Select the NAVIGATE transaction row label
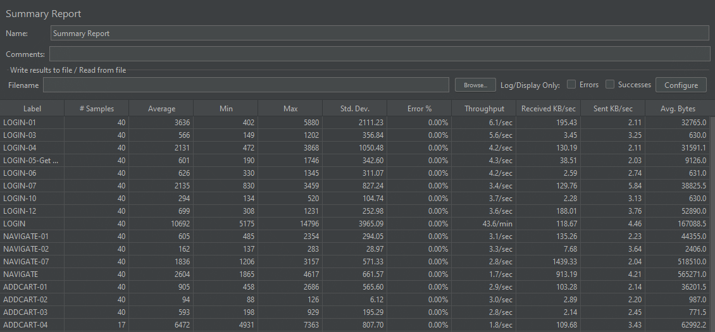Screen dimensions: 715x332 [x=20, y=274]
